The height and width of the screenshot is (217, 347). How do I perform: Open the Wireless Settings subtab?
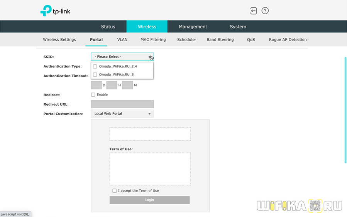[x=59, y=40]
